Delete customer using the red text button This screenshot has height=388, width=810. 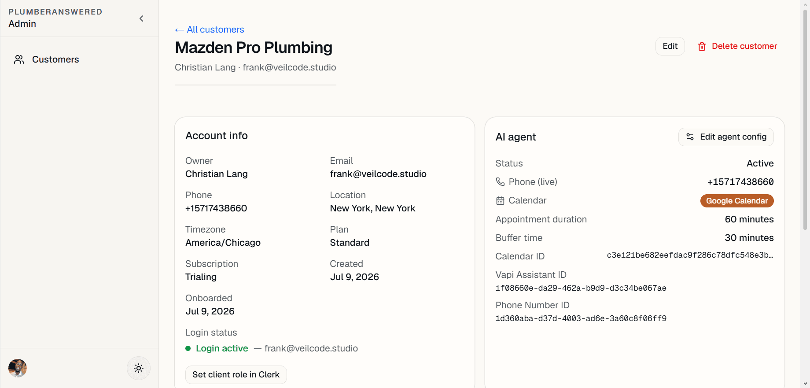[x=744, y=46]
